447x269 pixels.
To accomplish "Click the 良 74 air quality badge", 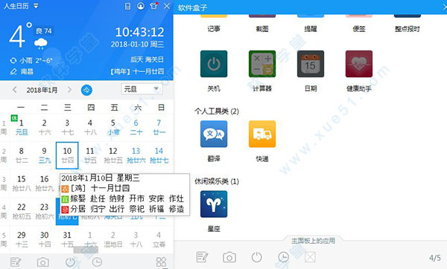I will click(x=44, y=31).
